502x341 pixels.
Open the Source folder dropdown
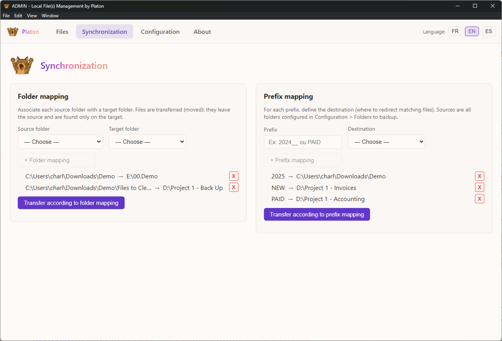(x=60, y=142)
